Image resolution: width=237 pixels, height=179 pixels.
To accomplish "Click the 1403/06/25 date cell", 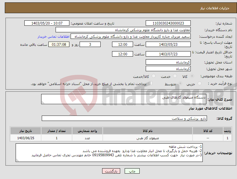I will click(x=26, y=138).
